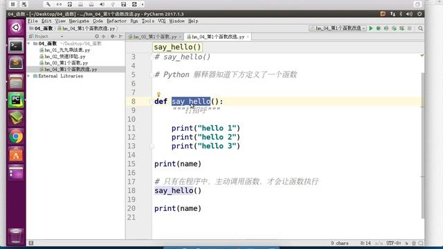Click the USB icon in VM toolbar
Screen dimensions: 443x249
tap(113, 4)
